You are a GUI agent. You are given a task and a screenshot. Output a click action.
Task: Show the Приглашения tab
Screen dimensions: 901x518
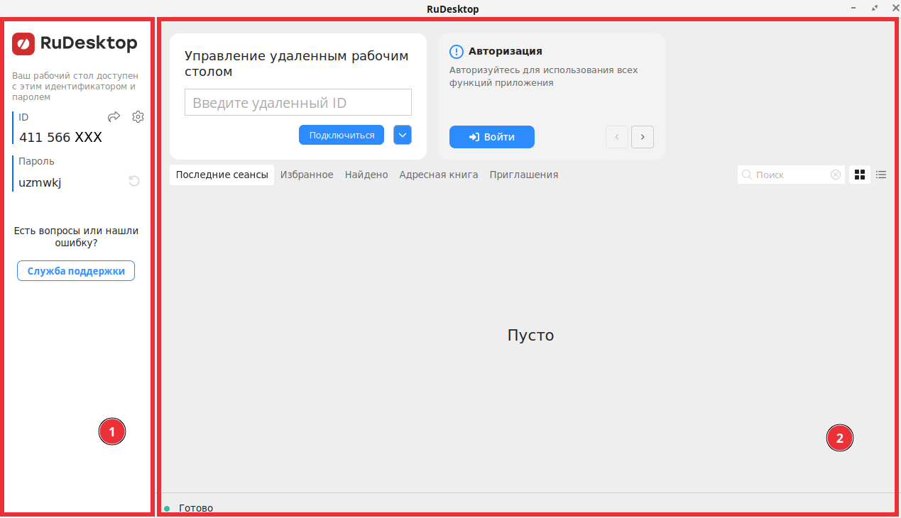pos(524,175)
